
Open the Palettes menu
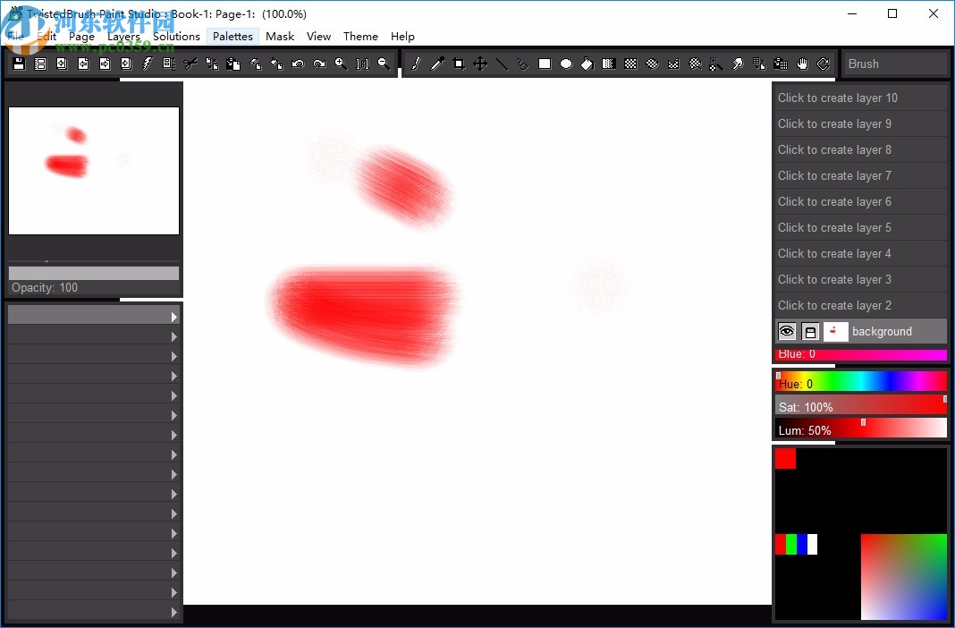coord(232,36)
